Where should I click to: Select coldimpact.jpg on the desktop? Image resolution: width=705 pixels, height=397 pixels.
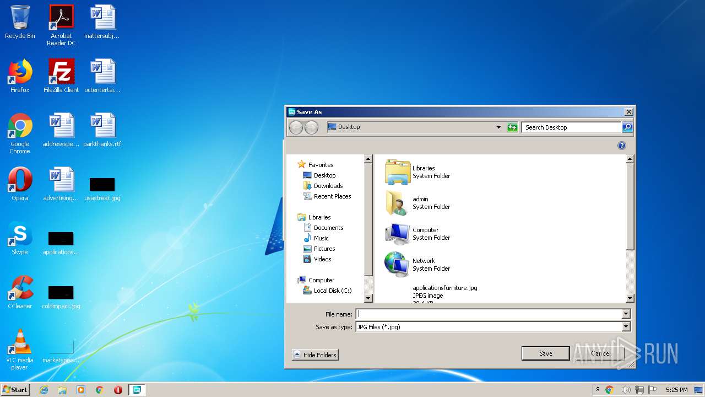61,297
